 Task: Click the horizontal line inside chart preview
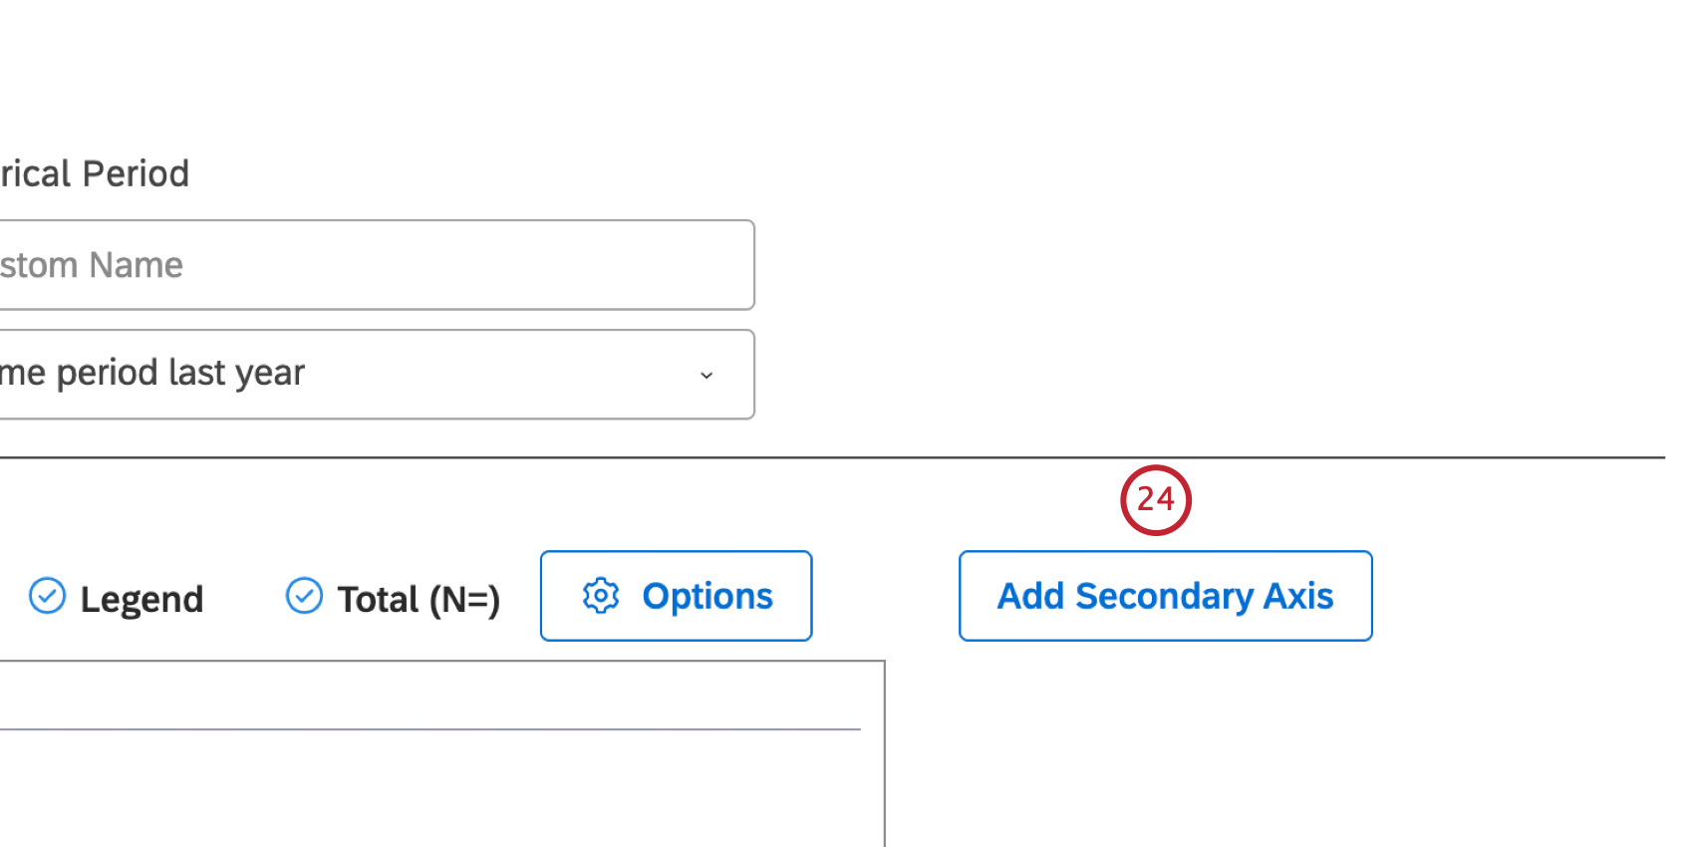[x=428, y=729]
